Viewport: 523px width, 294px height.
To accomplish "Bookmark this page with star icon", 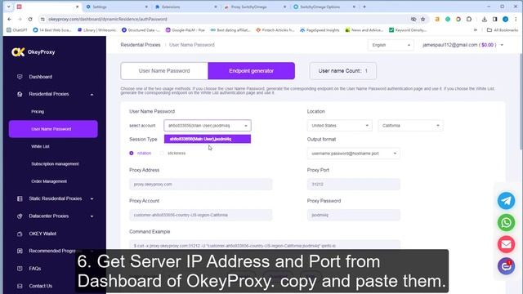I will [423, 20].
